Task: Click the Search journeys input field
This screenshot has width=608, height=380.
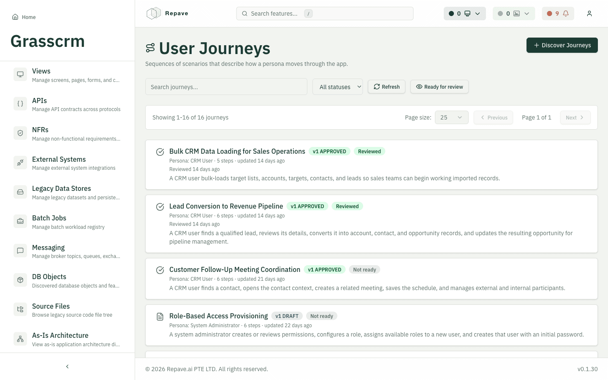Action: click(x=226, y=87)
